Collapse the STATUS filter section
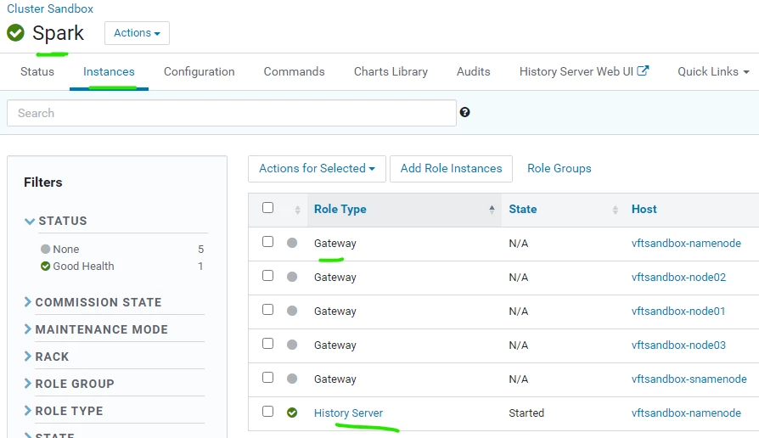759x438 pixels. pos(56,221)
